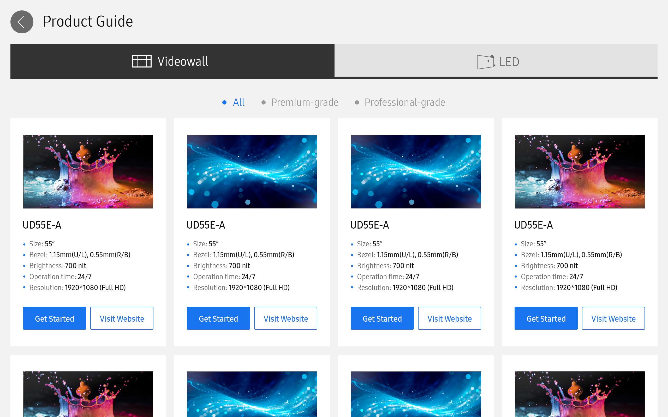Screen dimensions: 668x417
Task: Click Get Started on the second UD55E-A card
Action: point(218,318)
